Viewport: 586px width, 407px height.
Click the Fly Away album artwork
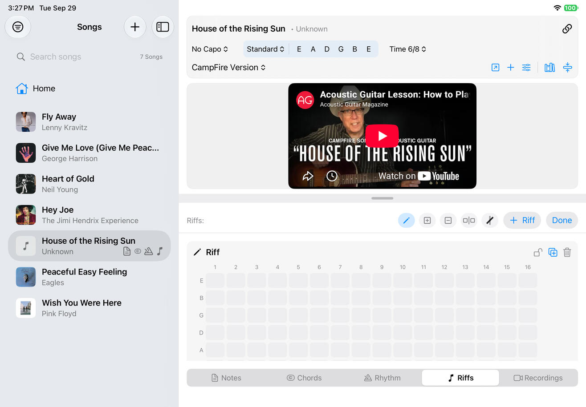point(26,122)
